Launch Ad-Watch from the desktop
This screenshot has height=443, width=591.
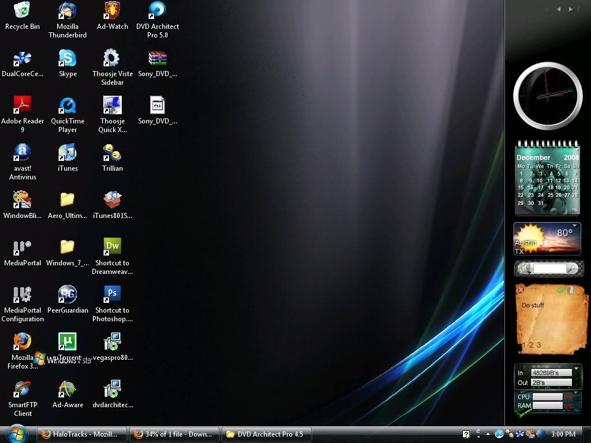click(x=113, y=16)
